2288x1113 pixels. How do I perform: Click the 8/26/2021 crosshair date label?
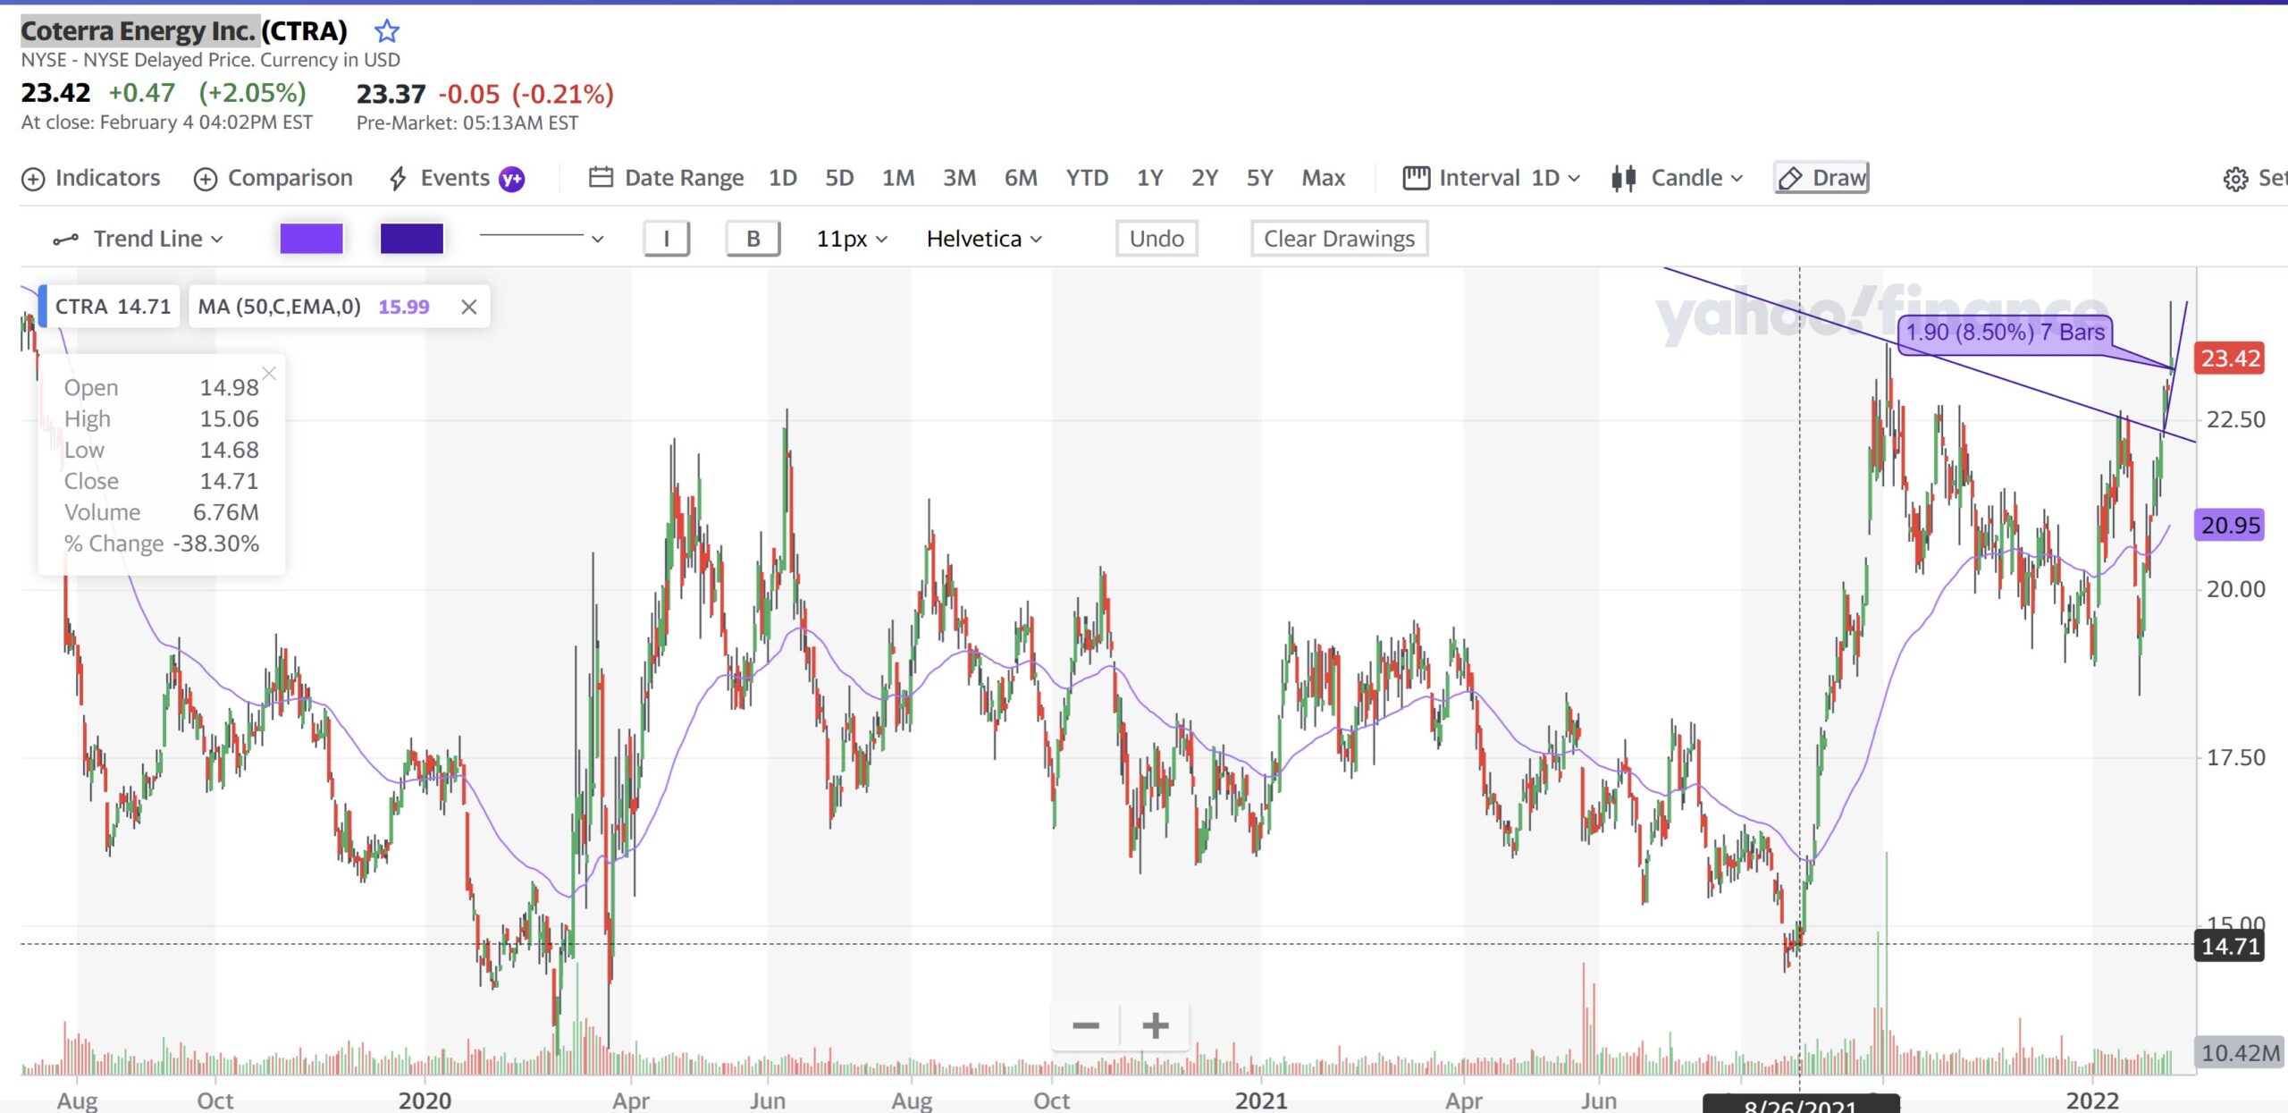1800,1103
